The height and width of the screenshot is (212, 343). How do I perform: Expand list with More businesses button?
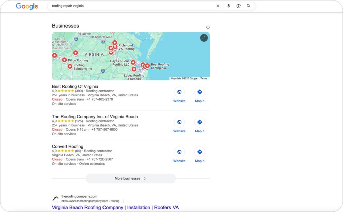click(131, 178)
